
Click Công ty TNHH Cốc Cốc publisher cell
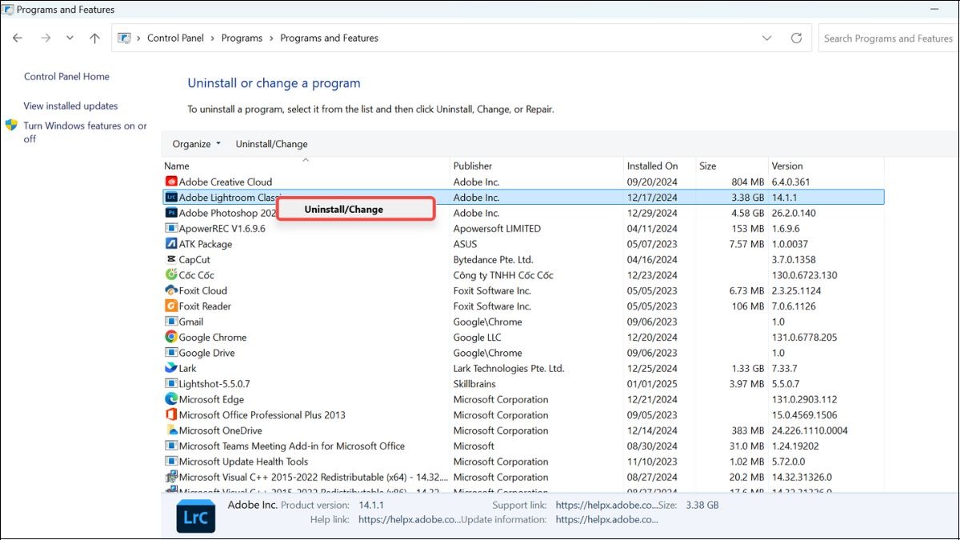[x=503, y=275]
